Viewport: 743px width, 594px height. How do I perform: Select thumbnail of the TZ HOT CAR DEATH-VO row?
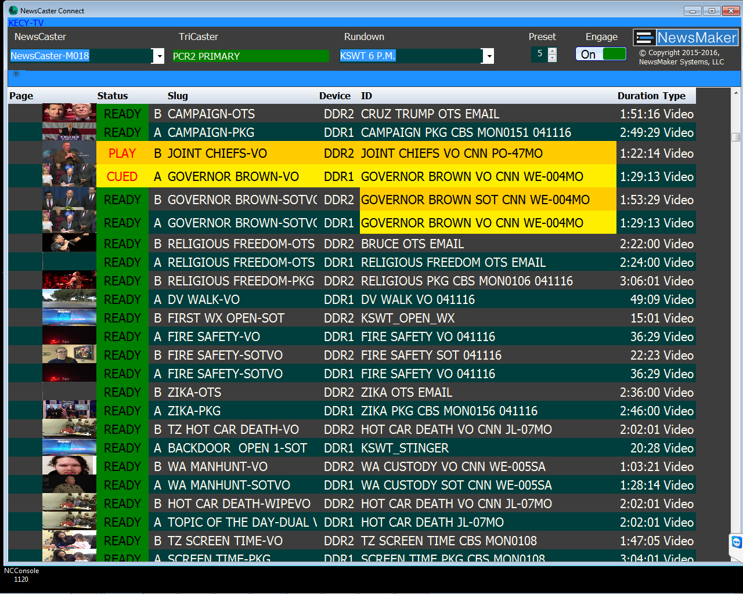point(69,429)
